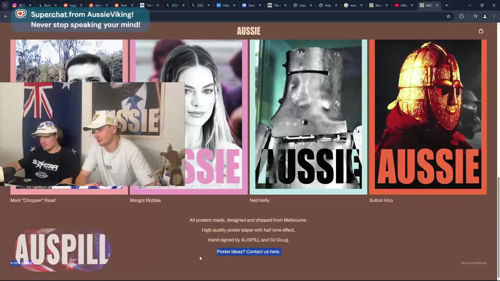
Task: Switch to the X (20) tab
Action: [200, 5]
